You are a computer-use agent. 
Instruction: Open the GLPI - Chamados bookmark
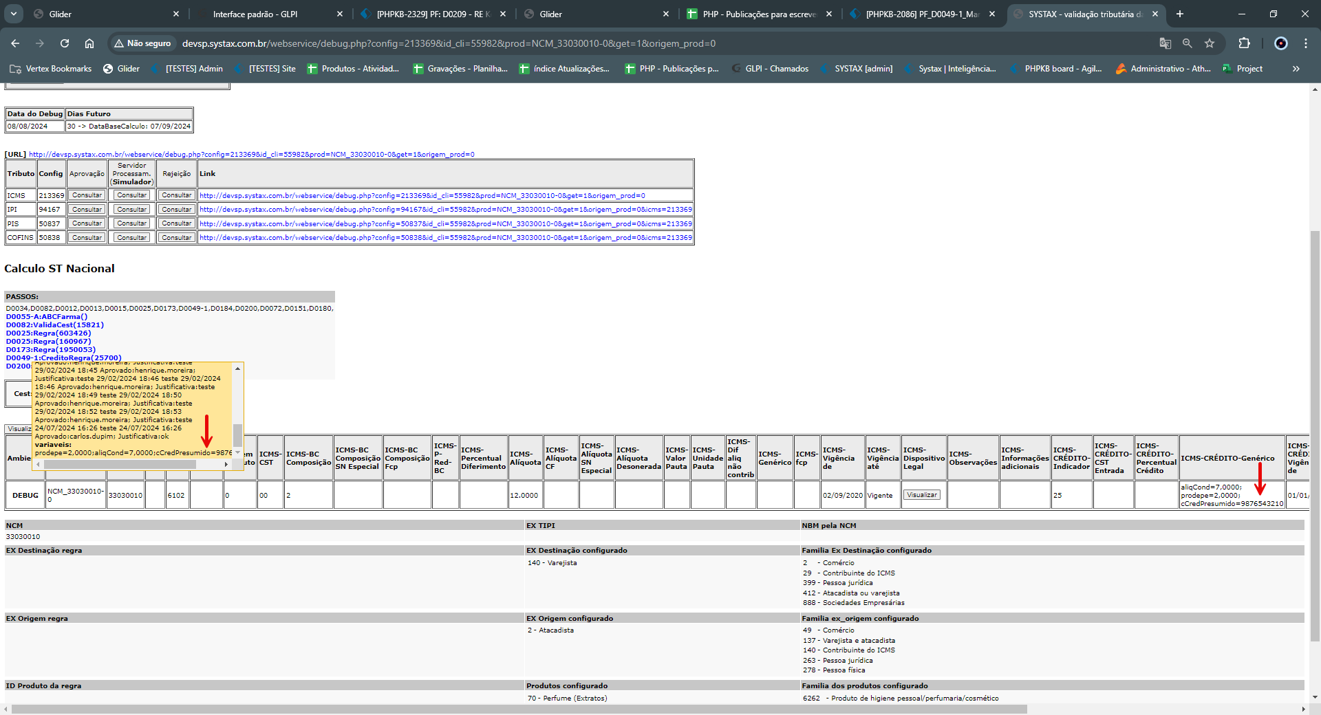point(770,69)
